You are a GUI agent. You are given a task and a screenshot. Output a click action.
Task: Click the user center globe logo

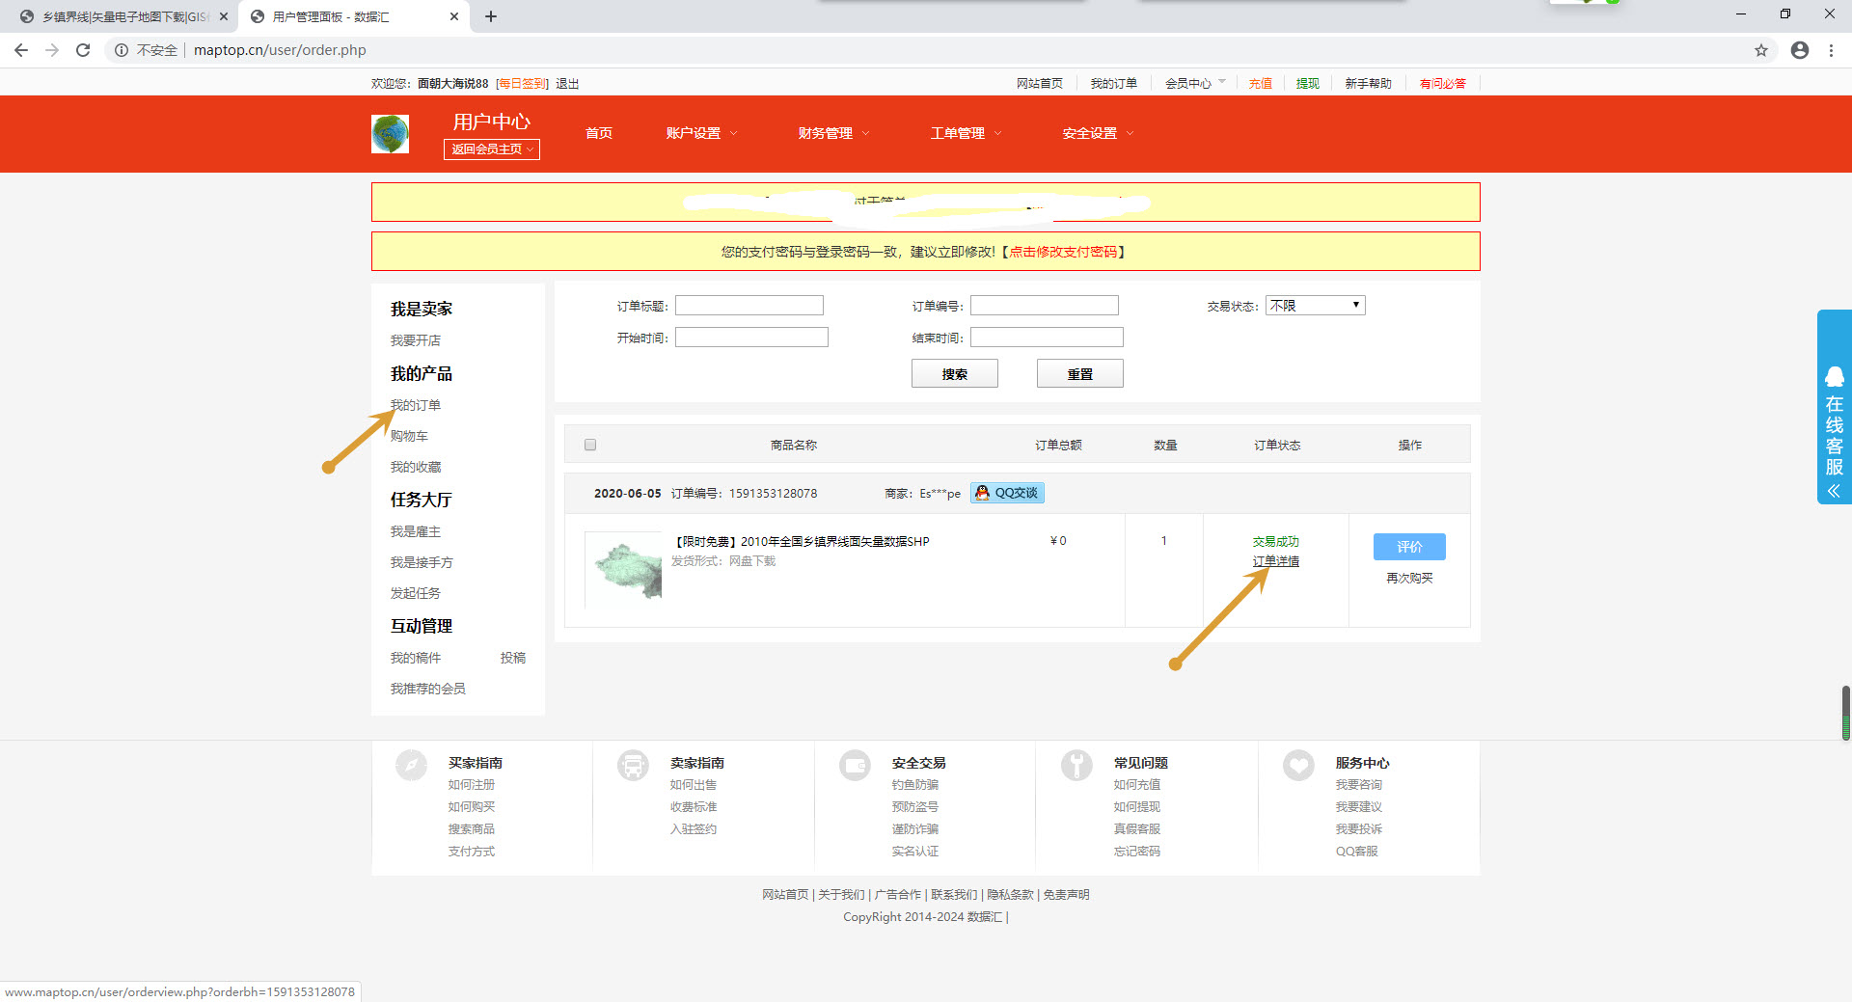click(390, 134)
